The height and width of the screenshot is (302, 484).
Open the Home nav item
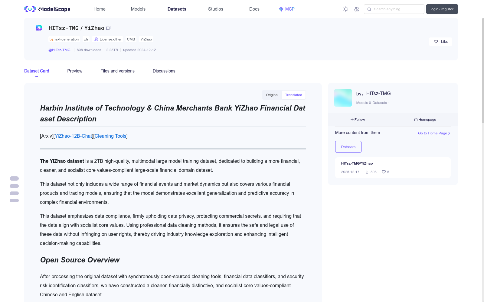(100, 9)
